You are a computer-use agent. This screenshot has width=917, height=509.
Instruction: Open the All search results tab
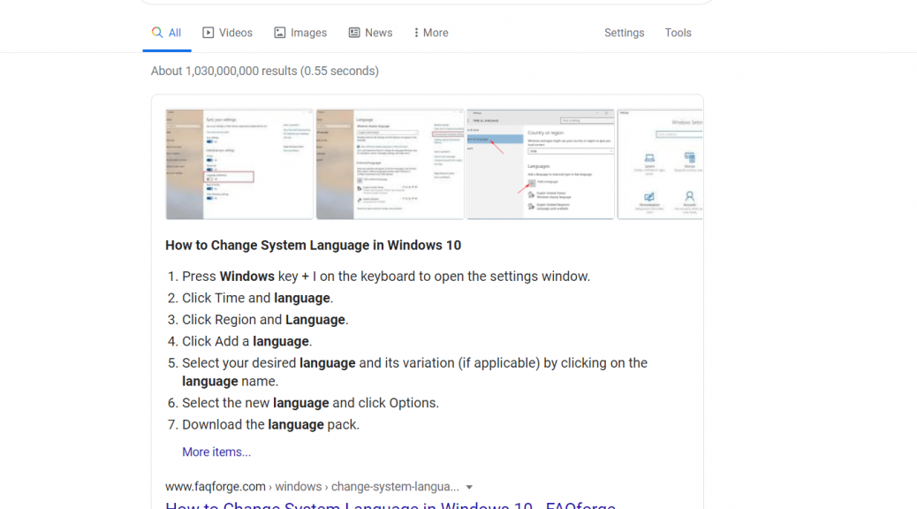[x=167, y=33]
